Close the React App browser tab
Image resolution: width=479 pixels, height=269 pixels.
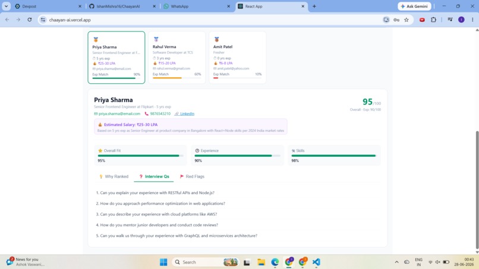[x=302, y=6]
